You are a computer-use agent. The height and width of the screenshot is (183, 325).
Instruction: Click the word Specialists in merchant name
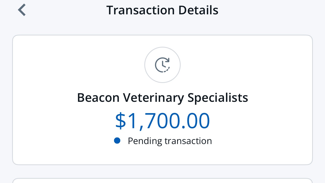218,98
